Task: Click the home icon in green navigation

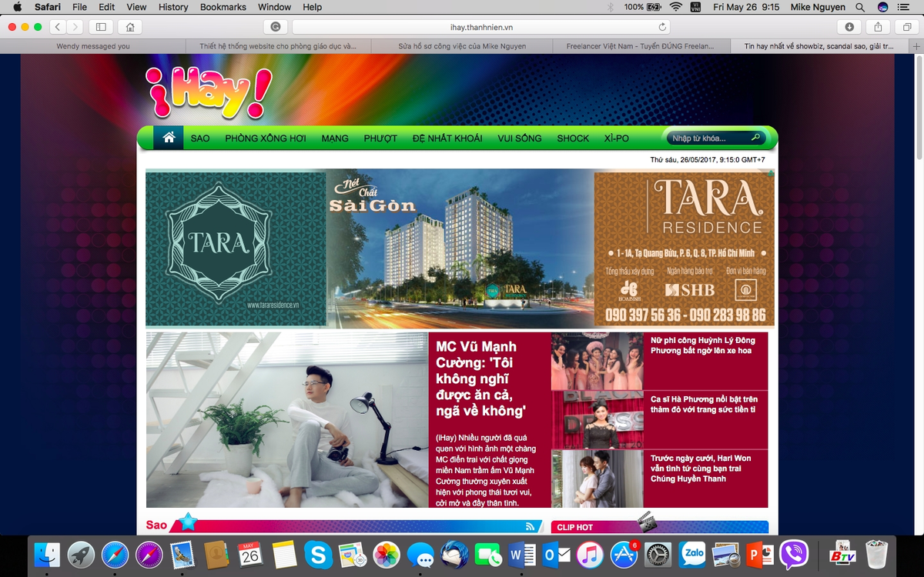Action: 169,138
